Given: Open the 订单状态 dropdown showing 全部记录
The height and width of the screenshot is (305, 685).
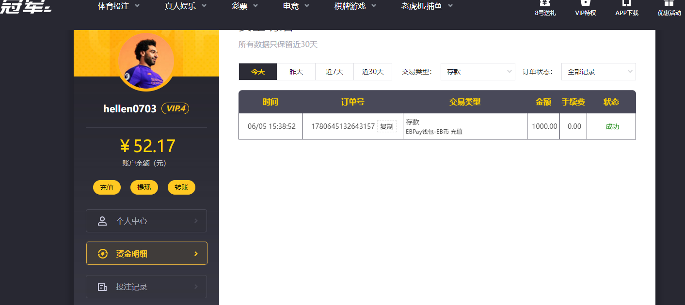Looking at the screenshot, I should [598, 72].
